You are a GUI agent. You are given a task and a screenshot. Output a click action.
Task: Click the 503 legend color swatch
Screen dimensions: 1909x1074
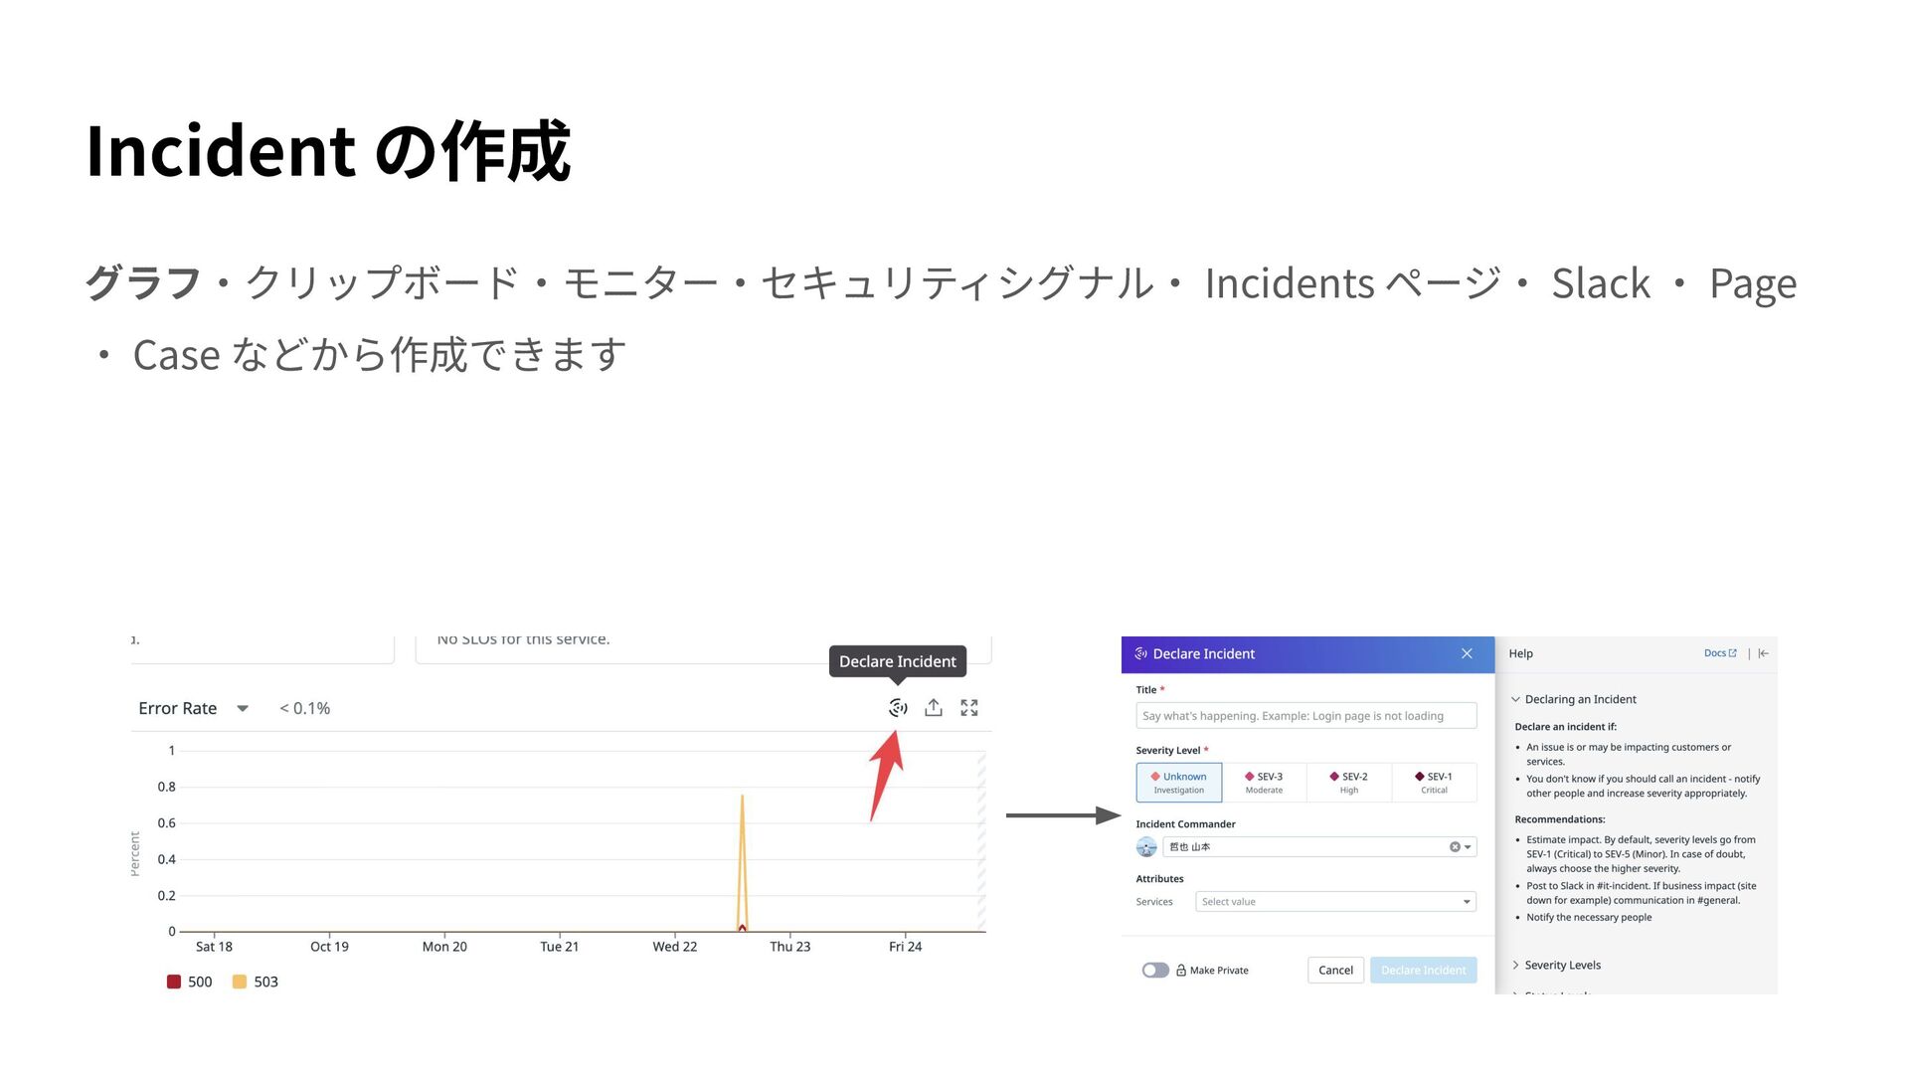240,982
